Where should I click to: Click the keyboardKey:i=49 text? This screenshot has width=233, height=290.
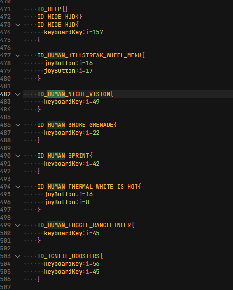(72, 102)
